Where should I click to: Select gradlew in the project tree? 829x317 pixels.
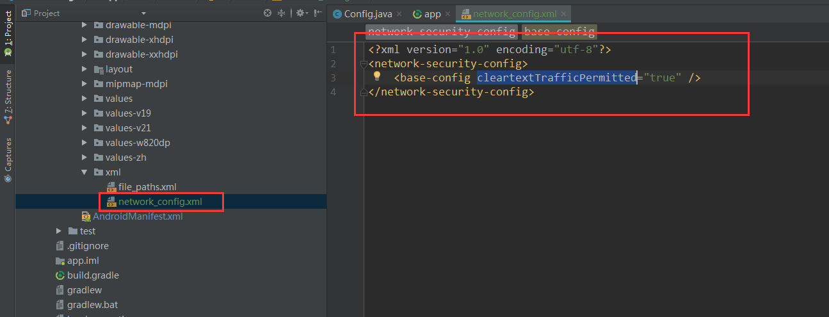click(85, 290)
